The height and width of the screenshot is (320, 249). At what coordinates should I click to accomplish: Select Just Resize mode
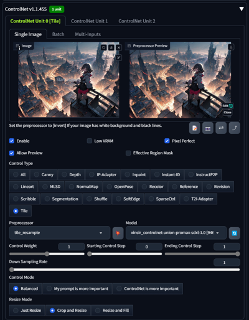click(27, 311)
